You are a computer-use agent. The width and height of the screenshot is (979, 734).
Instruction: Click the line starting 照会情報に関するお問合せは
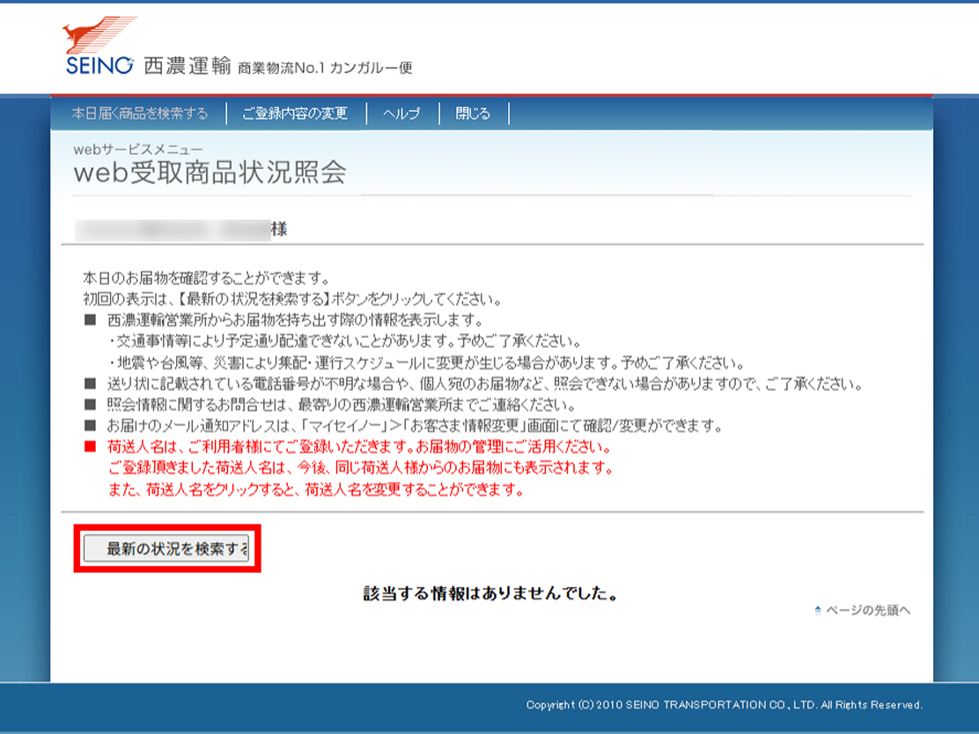coord(341,405)
